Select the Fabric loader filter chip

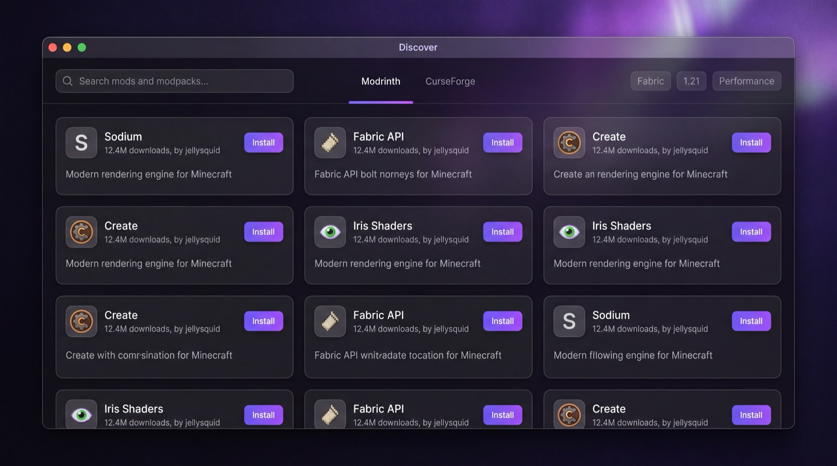(x=650, y=81)
